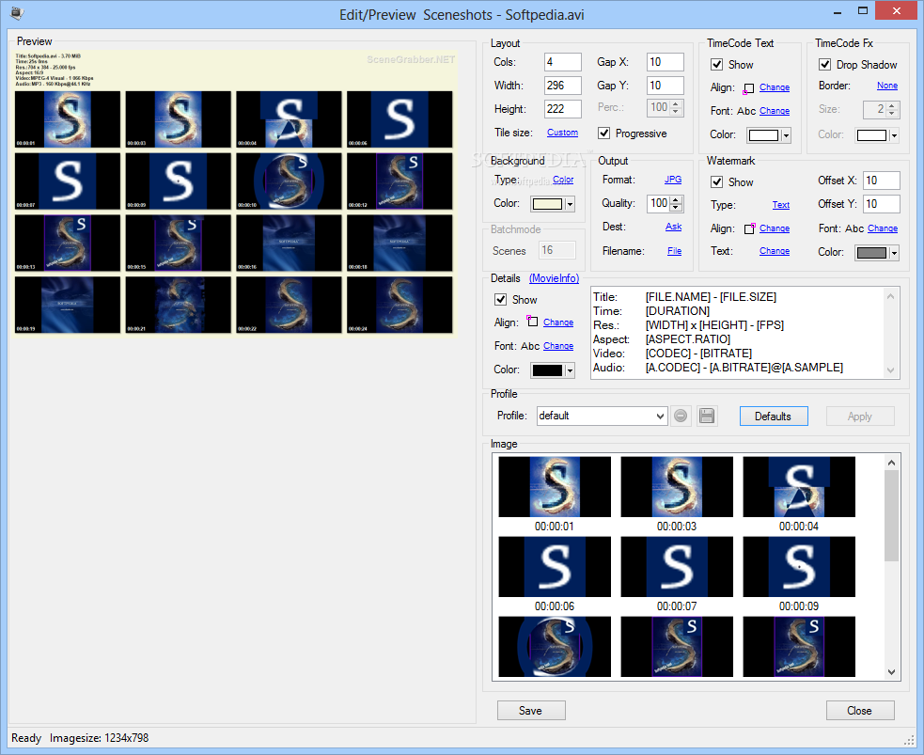Viewport: 924px width, 755px height.
Task: Click the Gap Y input field
Action: pos(666,86)
